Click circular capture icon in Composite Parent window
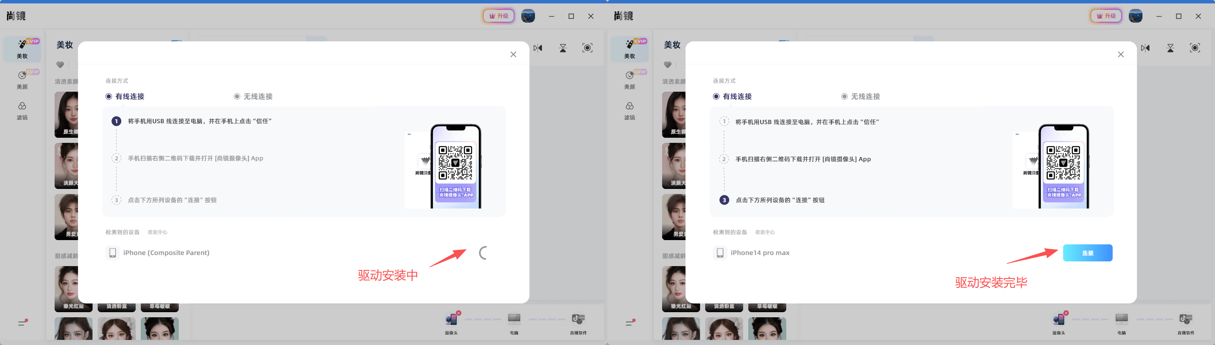 pos(587,48)
